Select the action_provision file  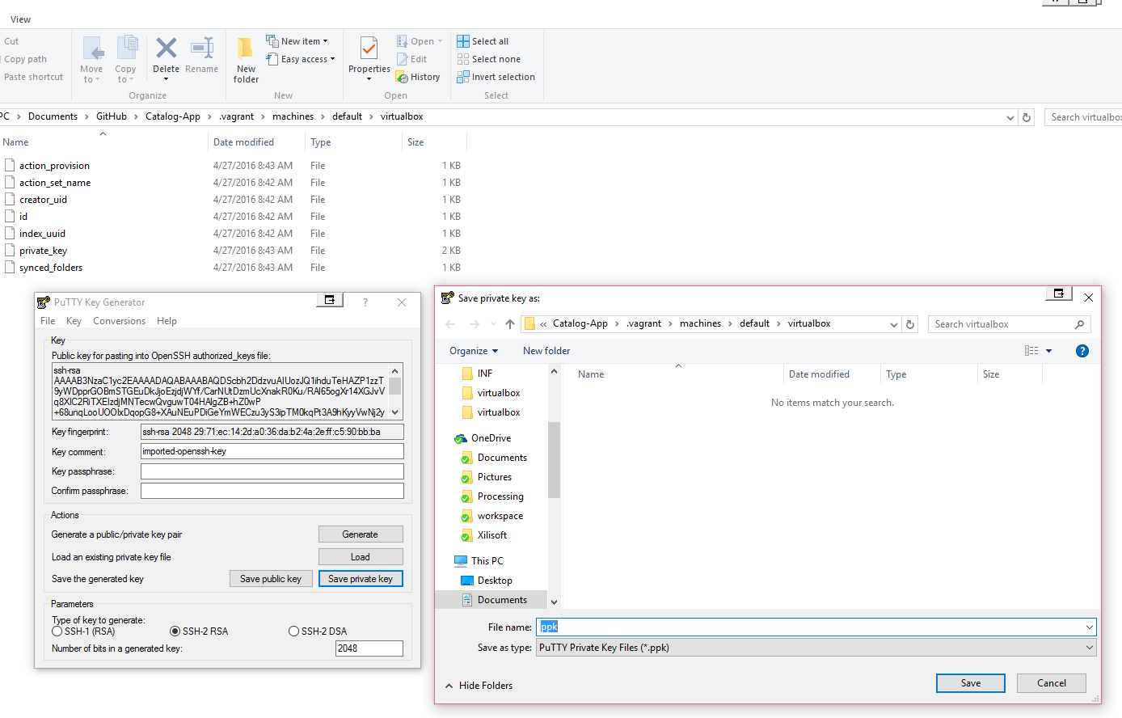coord(55,166)
